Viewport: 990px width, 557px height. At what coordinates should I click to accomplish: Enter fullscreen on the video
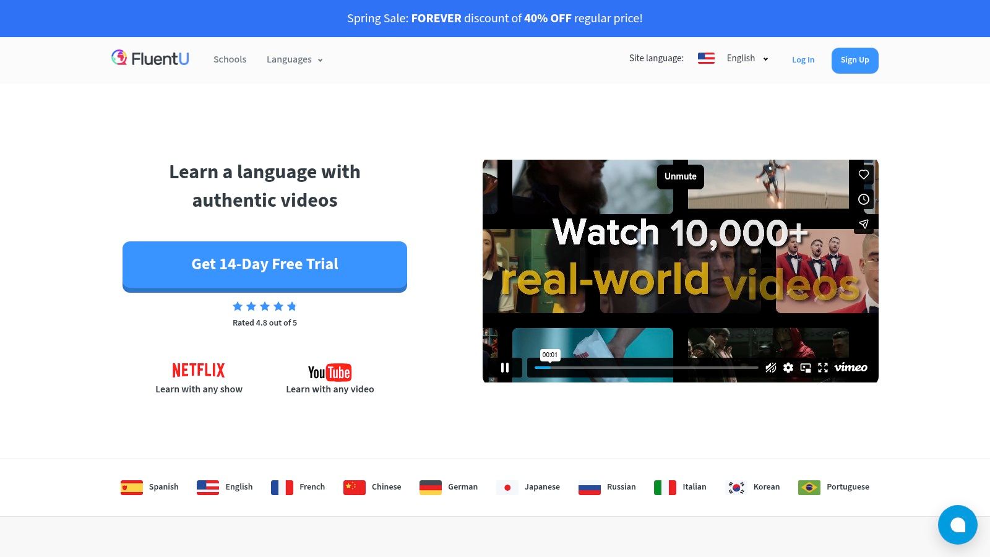coord(823,368)
